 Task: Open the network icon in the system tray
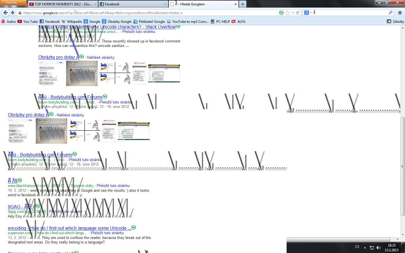tap(372, 248)
